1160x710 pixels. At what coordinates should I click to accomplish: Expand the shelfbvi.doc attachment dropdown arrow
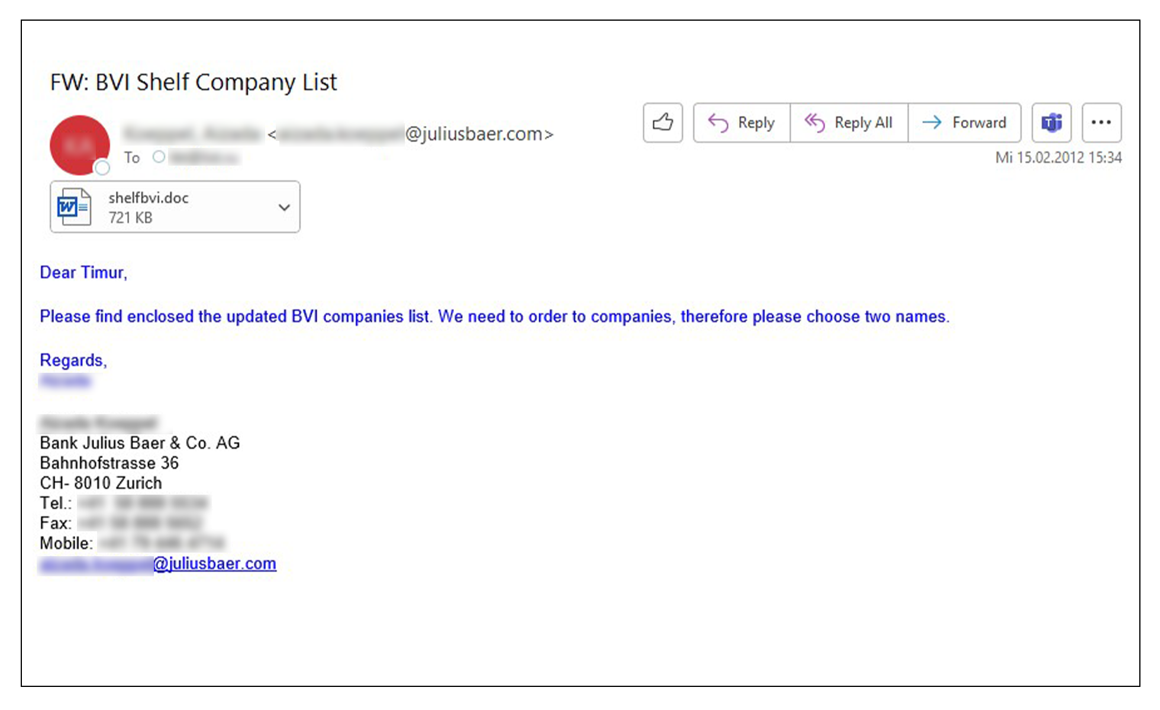pos(284,207)
